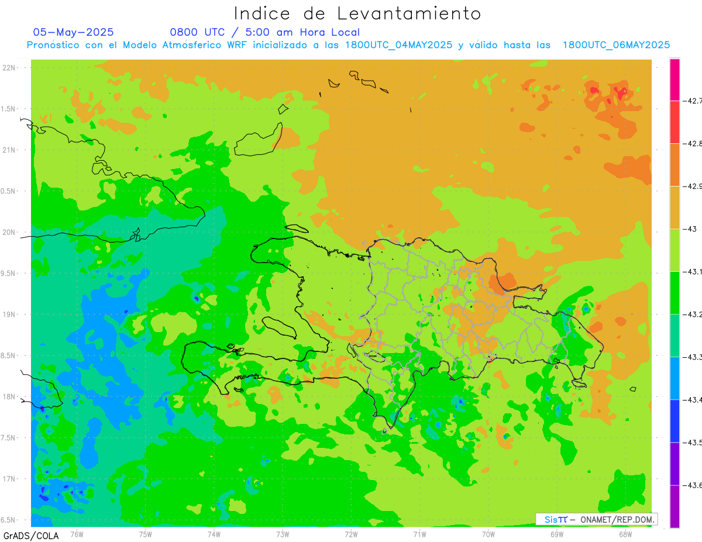The height and width of the screenshot is (542, 702).
Task: Click the date '05-May-2025'
Action: [x=74, y=32]
